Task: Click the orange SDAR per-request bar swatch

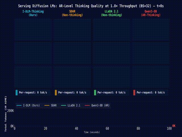Action: point(56,92)
